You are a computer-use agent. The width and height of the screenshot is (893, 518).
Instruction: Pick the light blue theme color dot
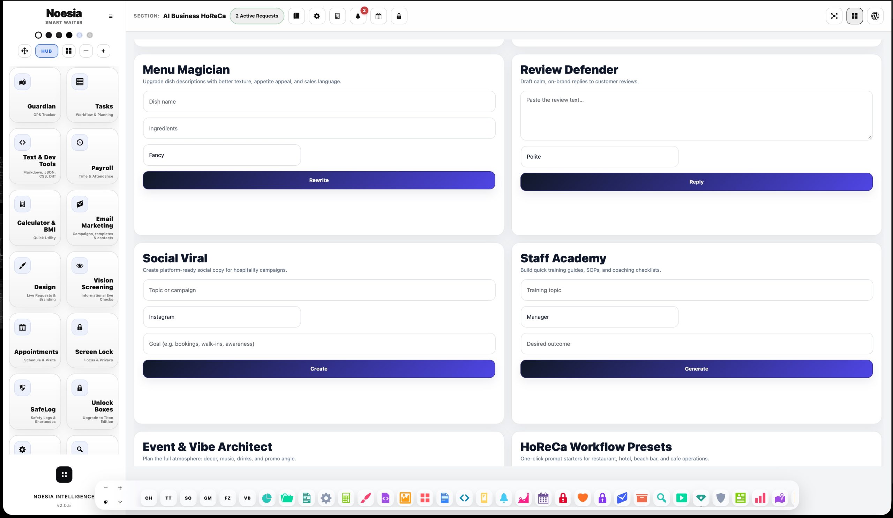pyautogui.click(x=80, y=35)
